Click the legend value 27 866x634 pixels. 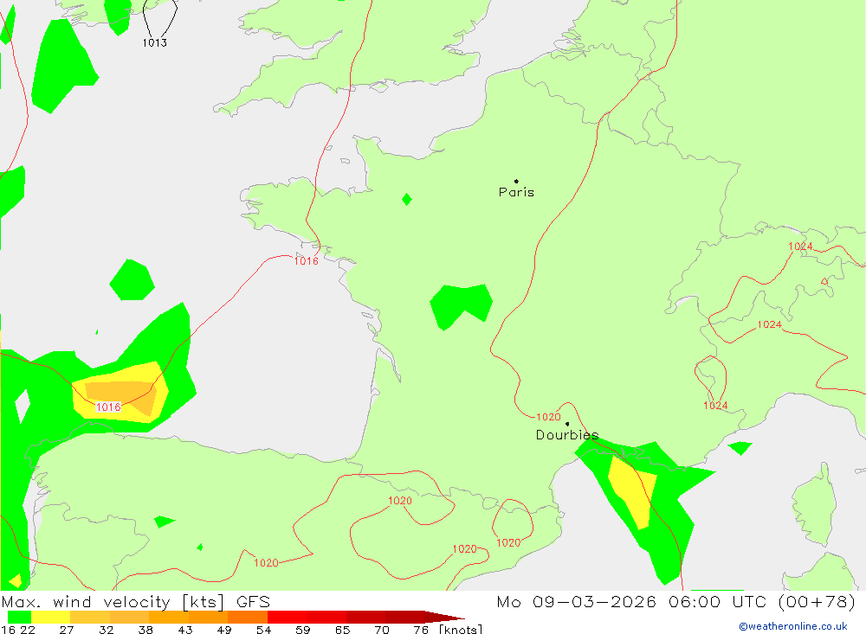click(67, 630)
